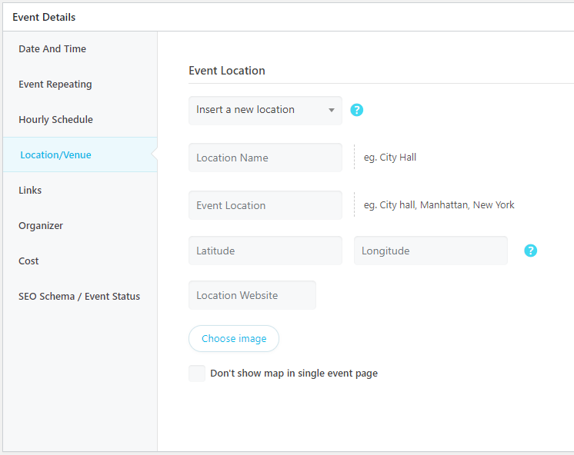Open "Insert a new location" dropdown
Screen dimensions: 574x455
coord(265,110)
